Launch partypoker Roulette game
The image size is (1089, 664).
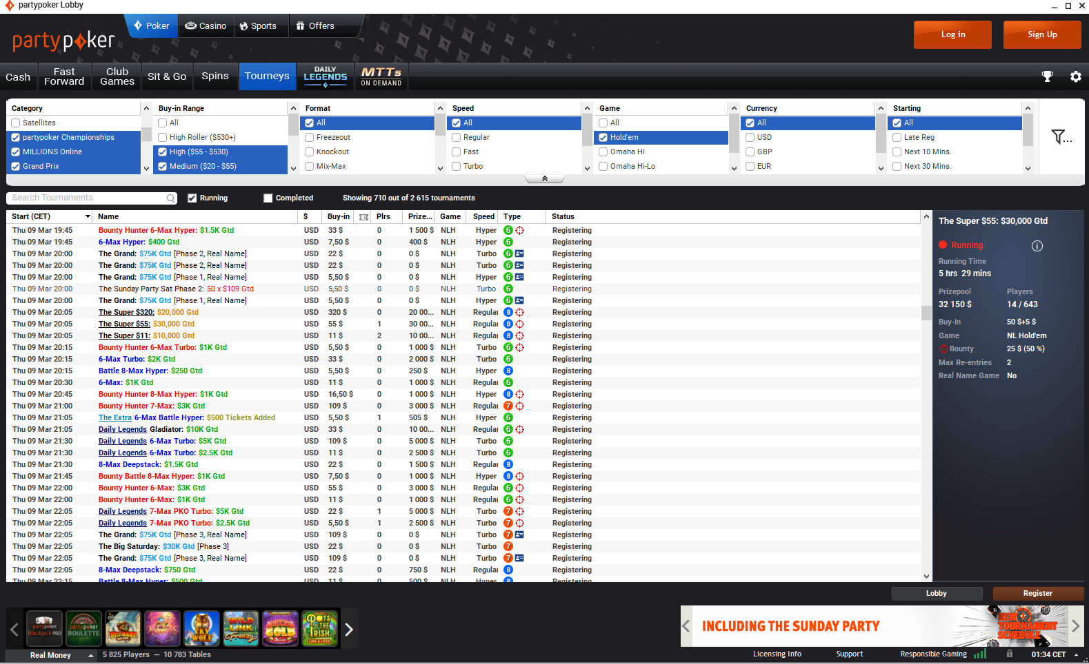tap(83, 628)
